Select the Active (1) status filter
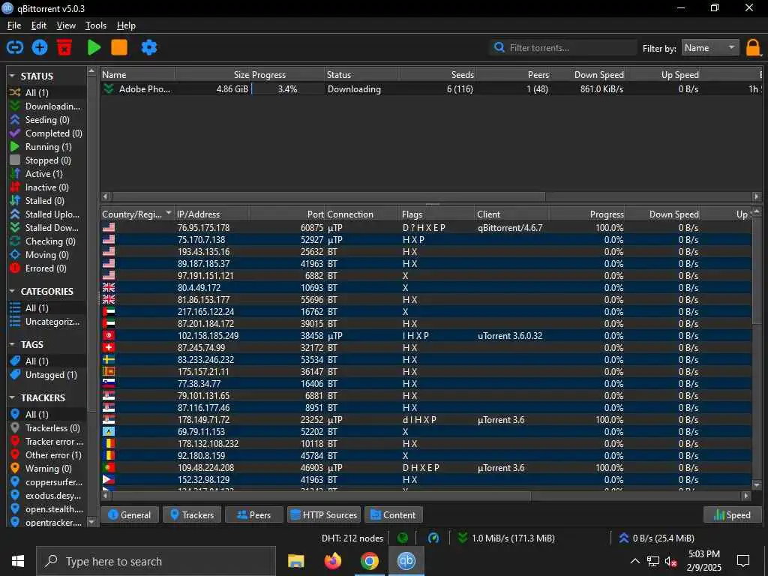768x576 pixels. tap(47, 173)
